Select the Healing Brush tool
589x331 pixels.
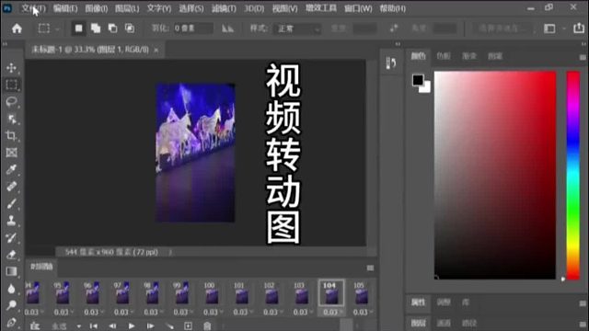(11, 187)
